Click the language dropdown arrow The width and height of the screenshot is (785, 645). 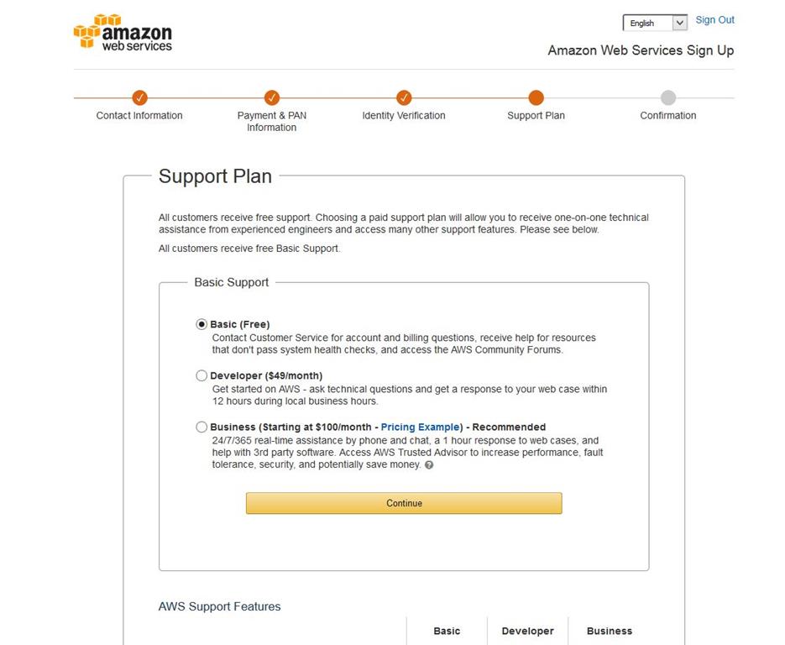click(680, 23)
